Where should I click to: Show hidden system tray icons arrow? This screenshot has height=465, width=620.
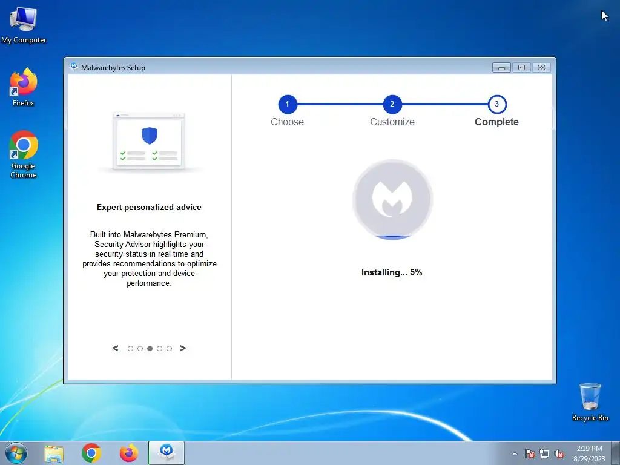coord(515,453)
